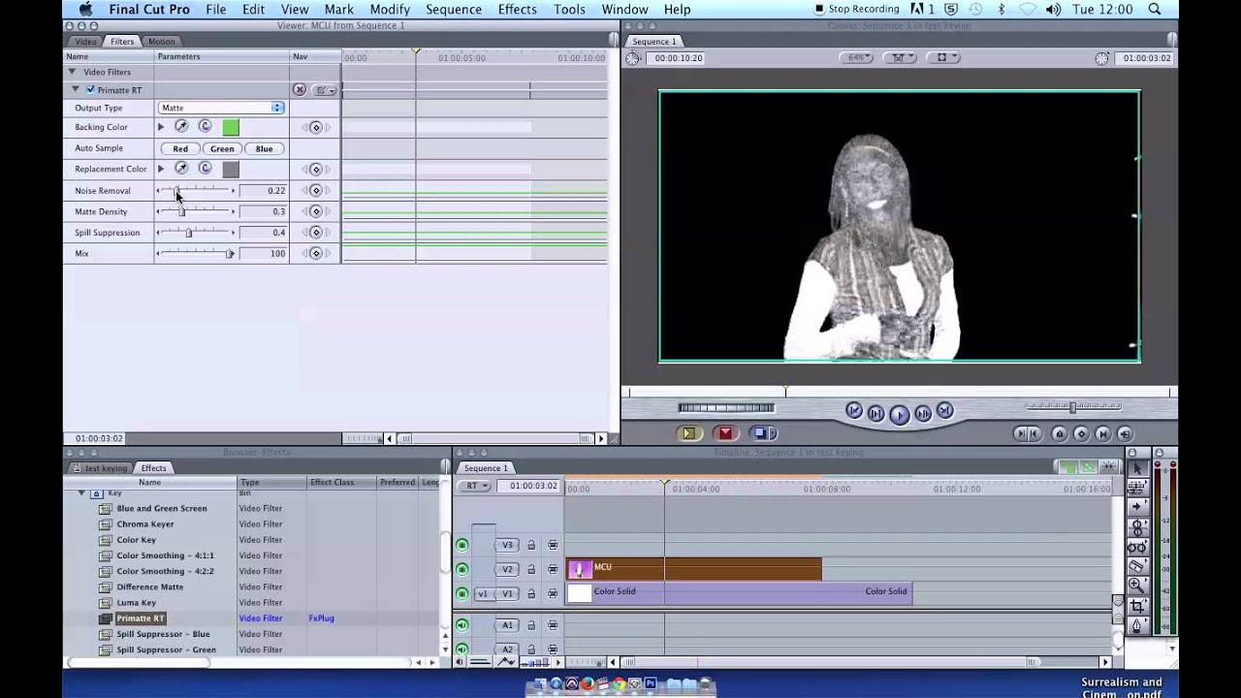Click the Noise Removal slider

pyautogui.click(x=195, y=191)
